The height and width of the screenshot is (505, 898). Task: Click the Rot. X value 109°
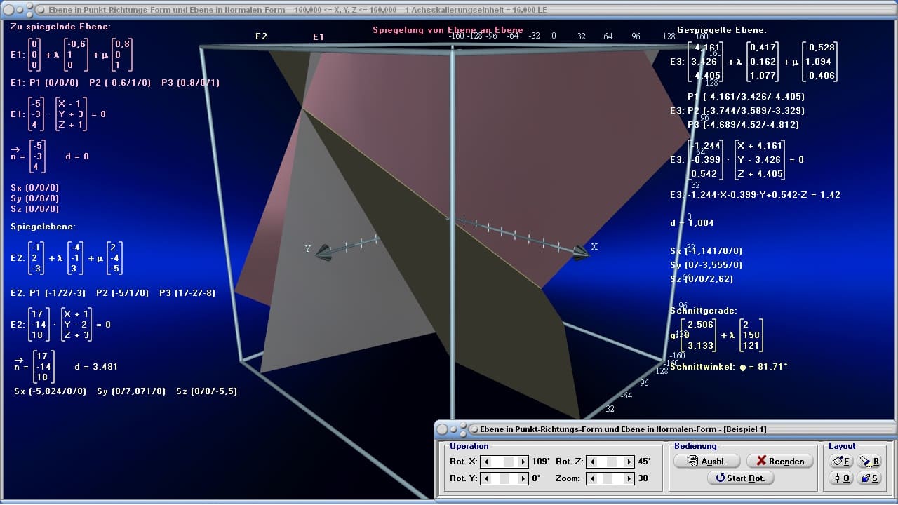click(x=540, y=462)
